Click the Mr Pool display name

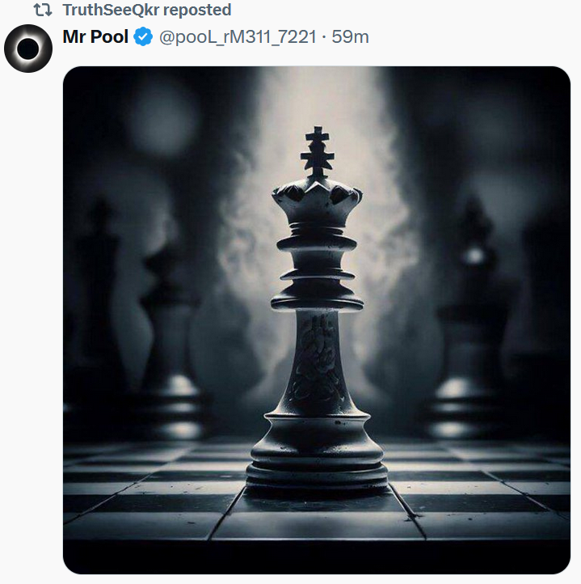(95, 36)
